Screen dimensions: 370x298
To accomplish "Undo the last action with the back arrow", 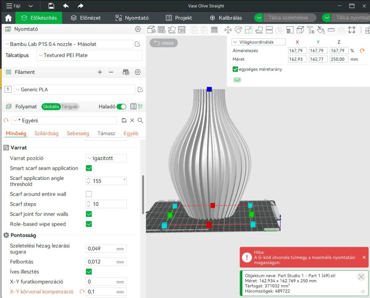I will tap(66, 6).
